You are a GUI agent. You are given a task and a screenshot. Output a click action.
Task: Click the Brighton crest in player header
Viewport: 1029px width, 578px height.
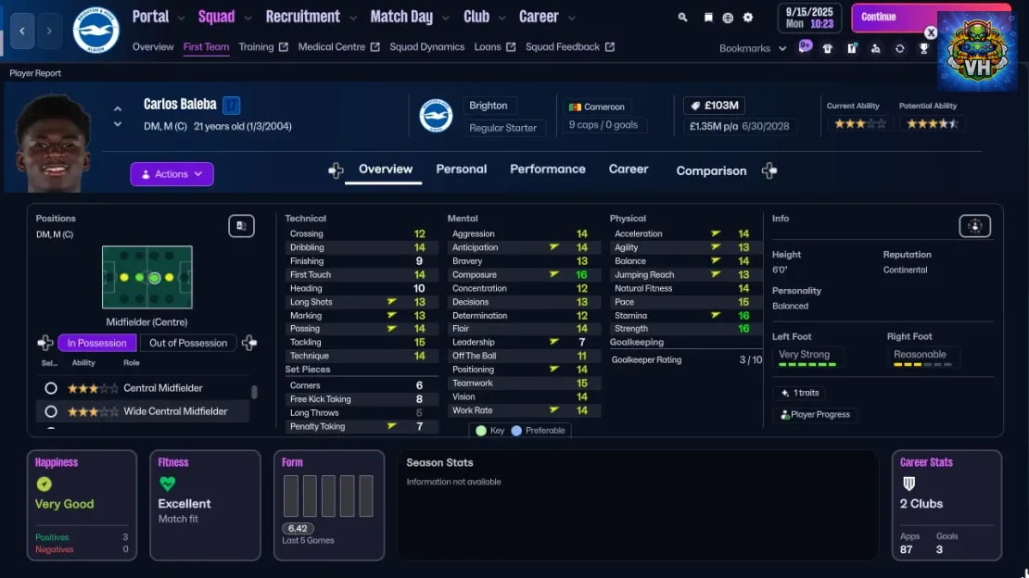pyautogui.click(x=436, y=116)
